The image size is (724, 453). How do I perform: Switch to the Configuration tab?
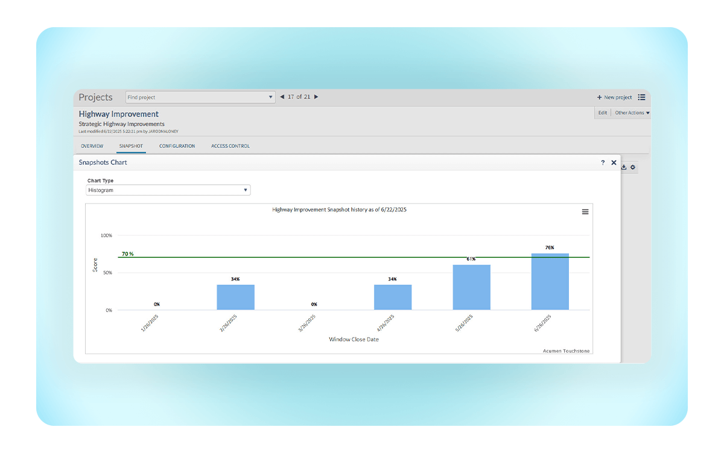click(x=177, y=146)
